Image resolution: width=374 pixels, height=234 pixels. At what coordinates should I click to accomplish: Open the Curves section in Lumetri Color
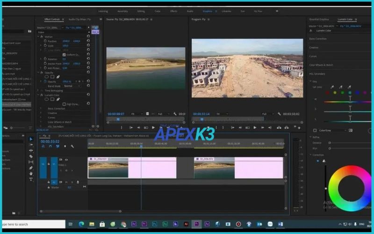[313, 56]
